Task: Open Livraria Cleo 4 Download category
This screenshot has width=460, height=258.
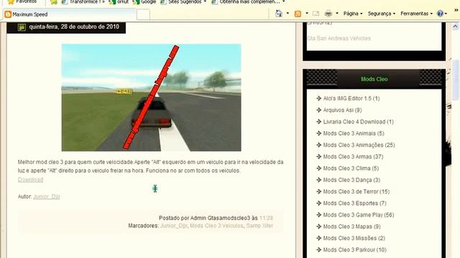Action: pos(358,122)
